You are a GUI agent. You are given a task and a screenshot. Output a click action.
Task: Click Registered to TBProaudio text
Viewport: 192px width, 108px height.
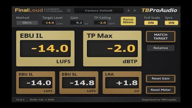coord(159,100)
